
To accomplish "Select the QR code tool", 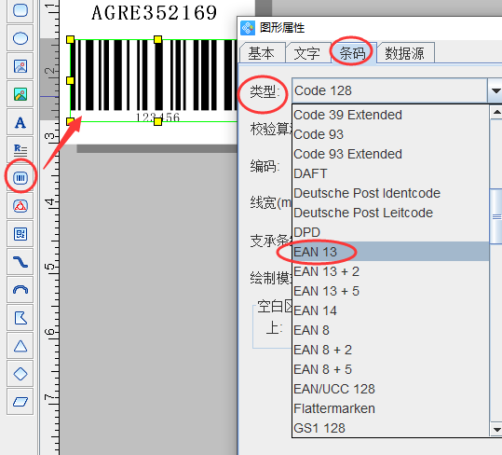I will coord(20,234).
